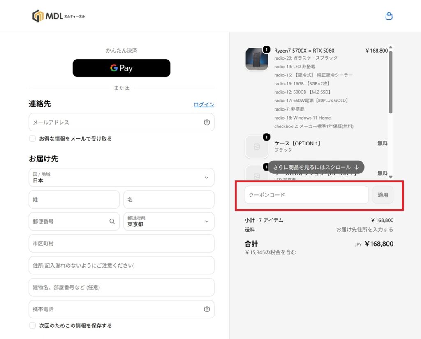Click the radio-16: 16GB memory option line
Image resolution: width=421 pixels, height=339 pixels.
[302, 83]
